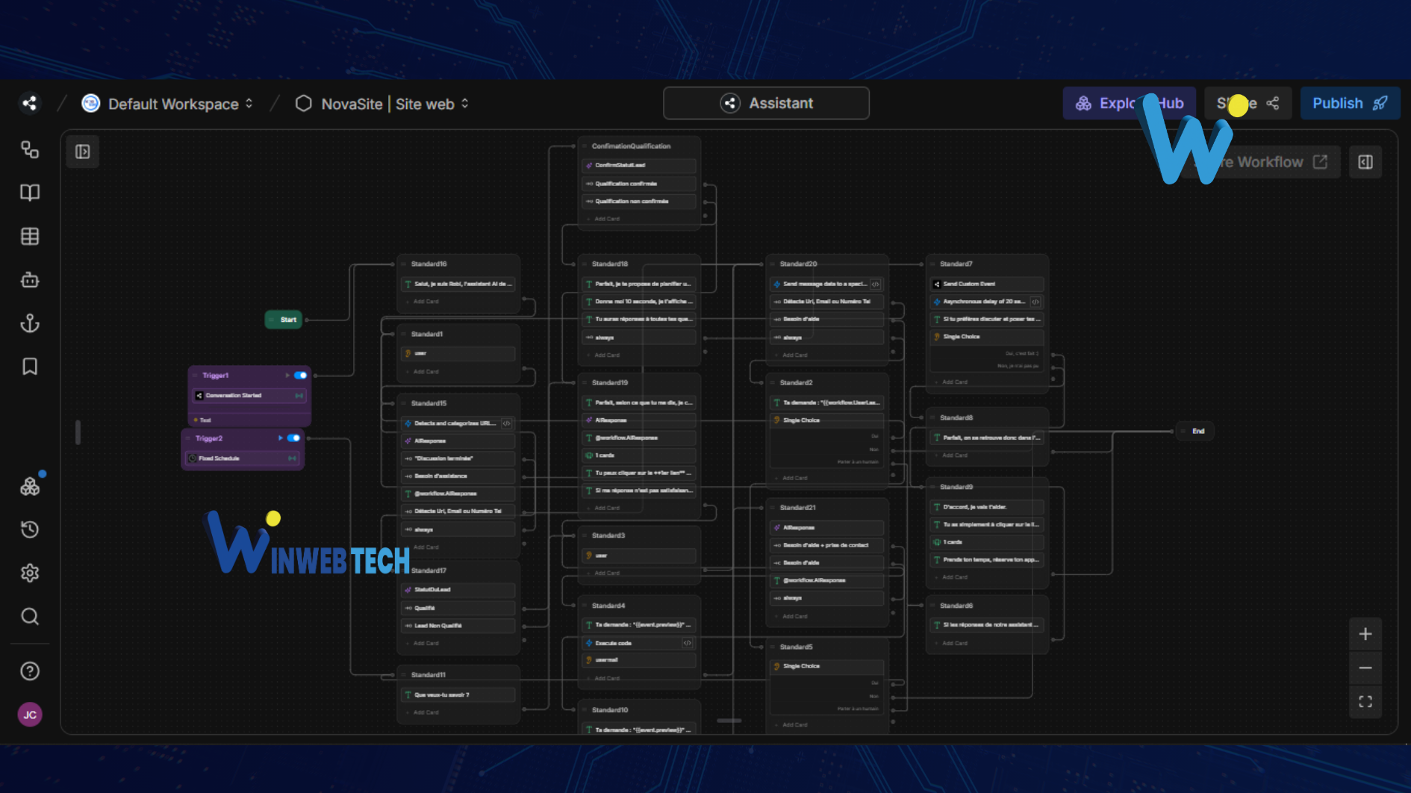1411x793 pixels.
Task: Select the Execute code card
Action: (x=639, y=643)
